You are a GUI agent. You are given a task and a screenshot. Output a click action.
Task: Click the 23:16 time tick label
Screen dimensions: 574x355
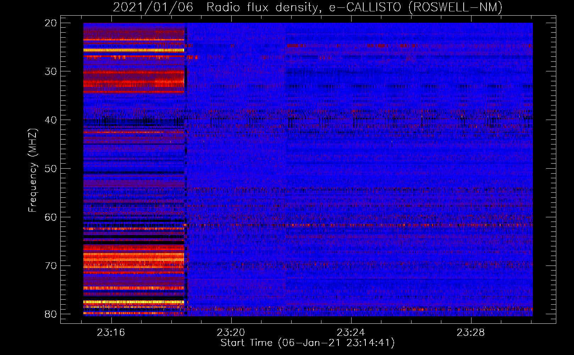(111, 333)
